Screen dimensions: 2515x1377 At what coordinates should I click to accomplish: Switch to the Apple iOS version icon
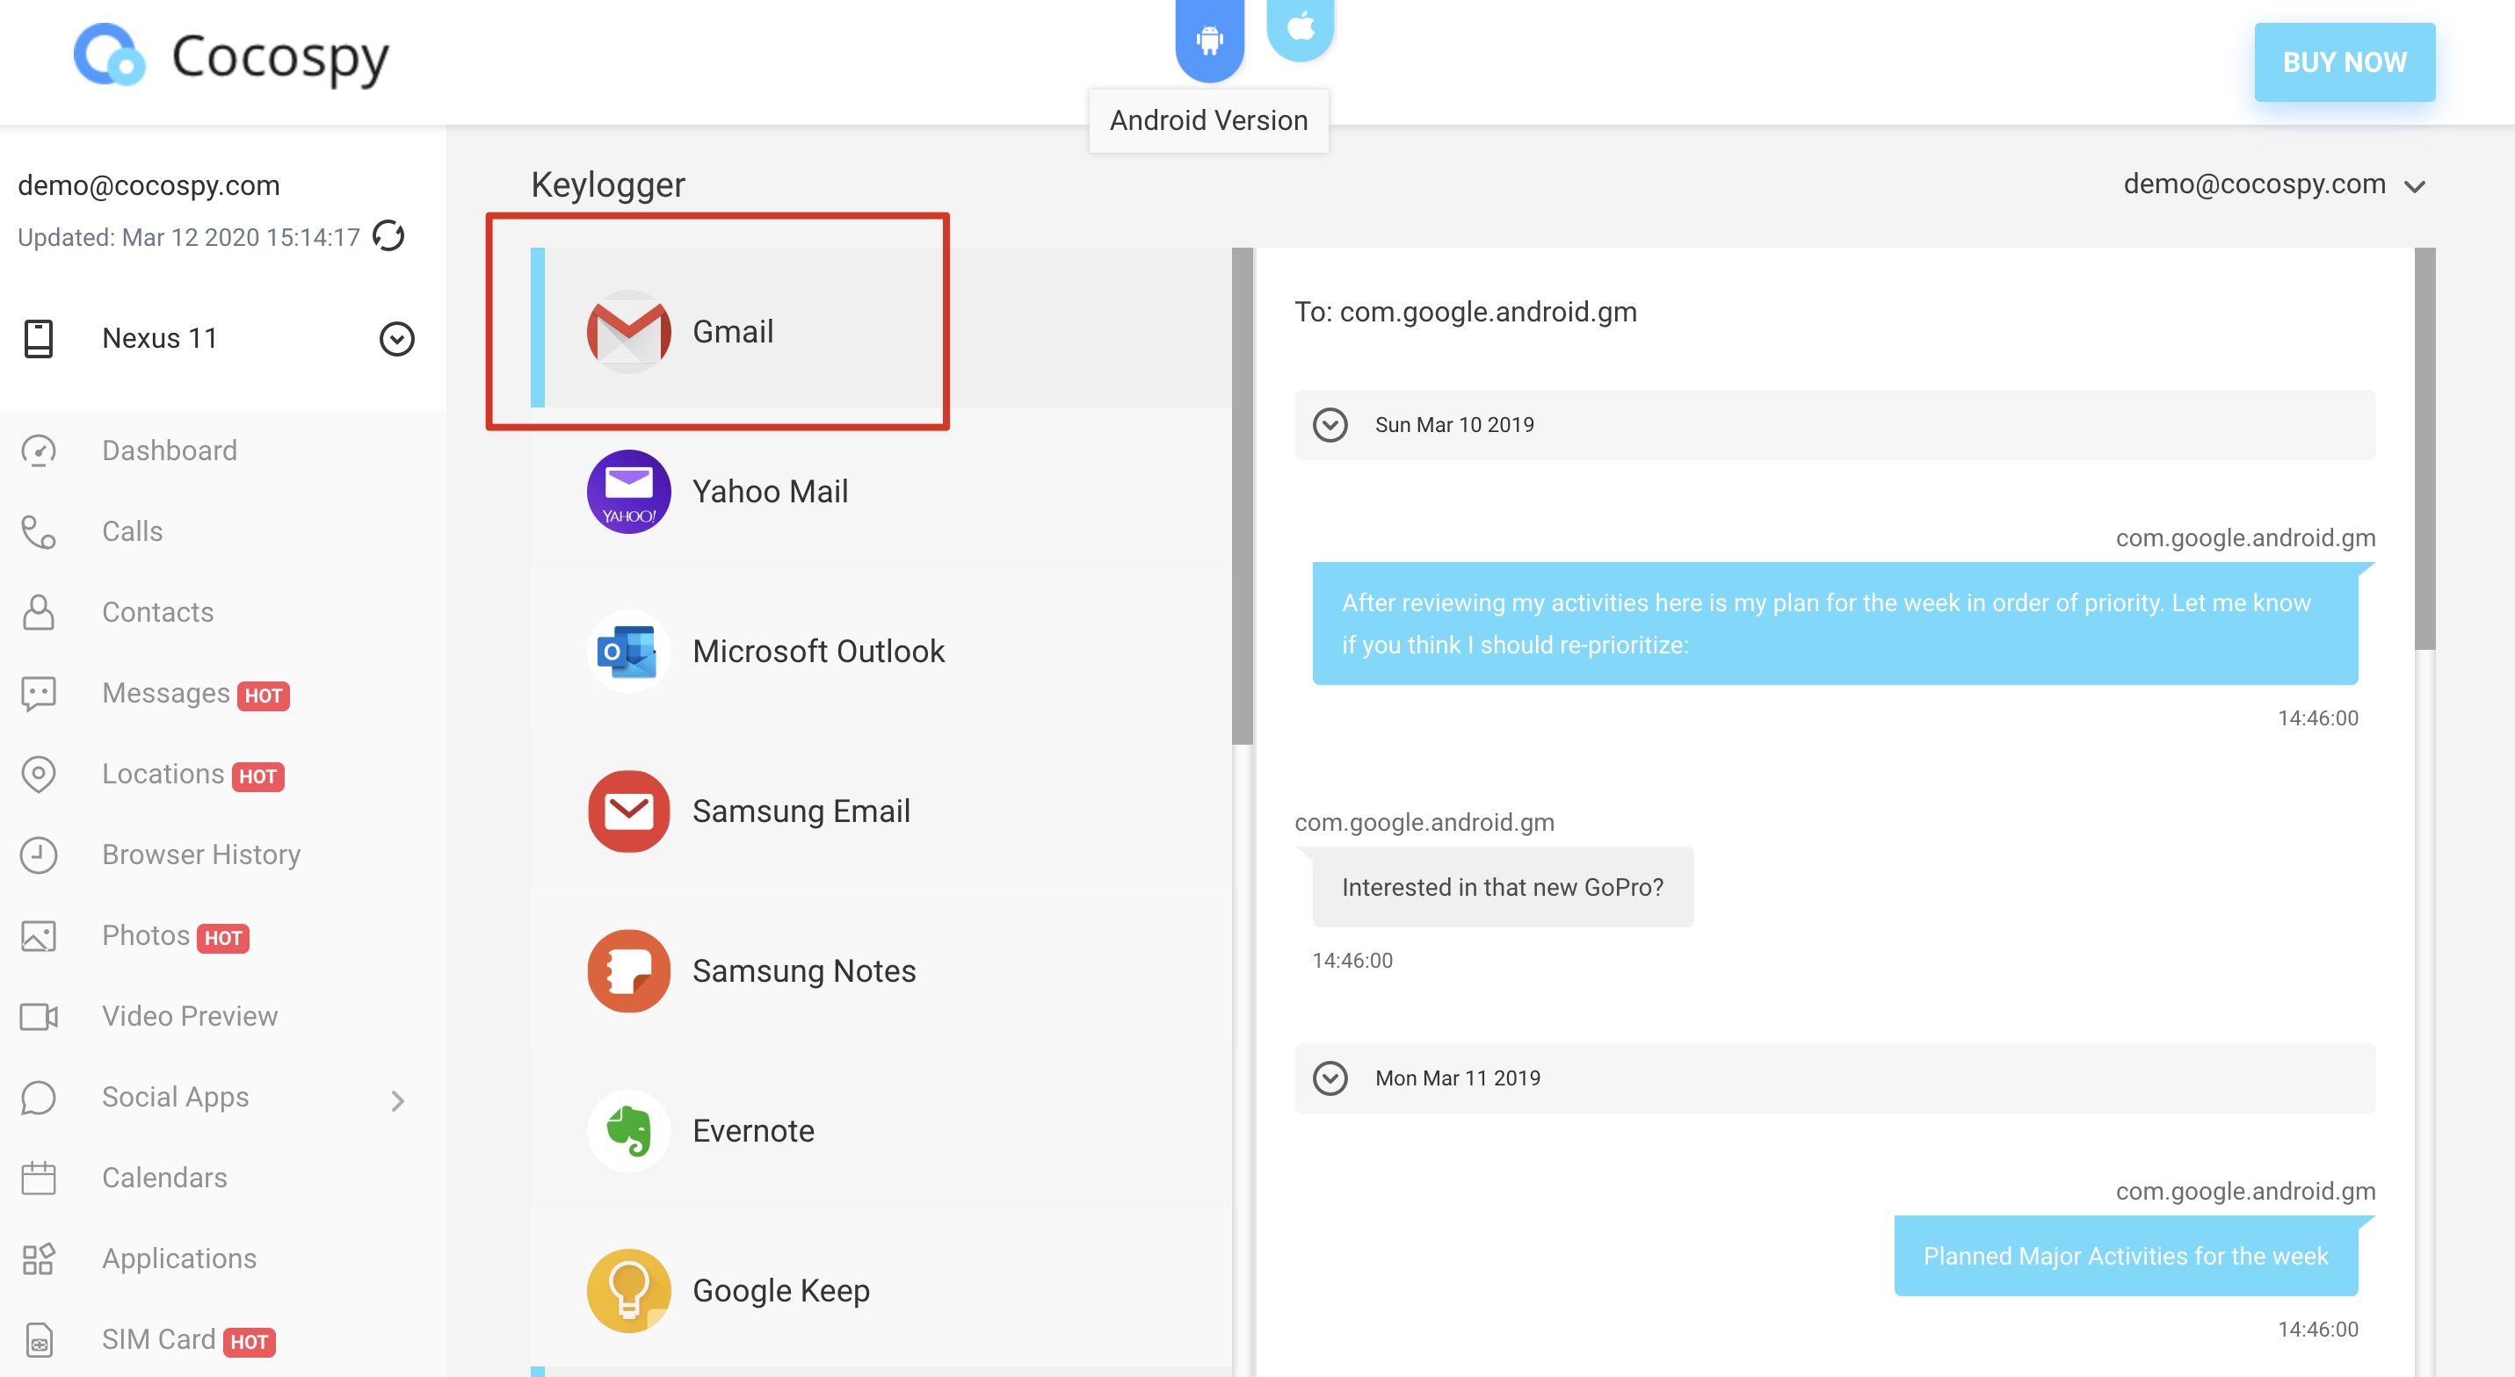[x=1300, y=27]
